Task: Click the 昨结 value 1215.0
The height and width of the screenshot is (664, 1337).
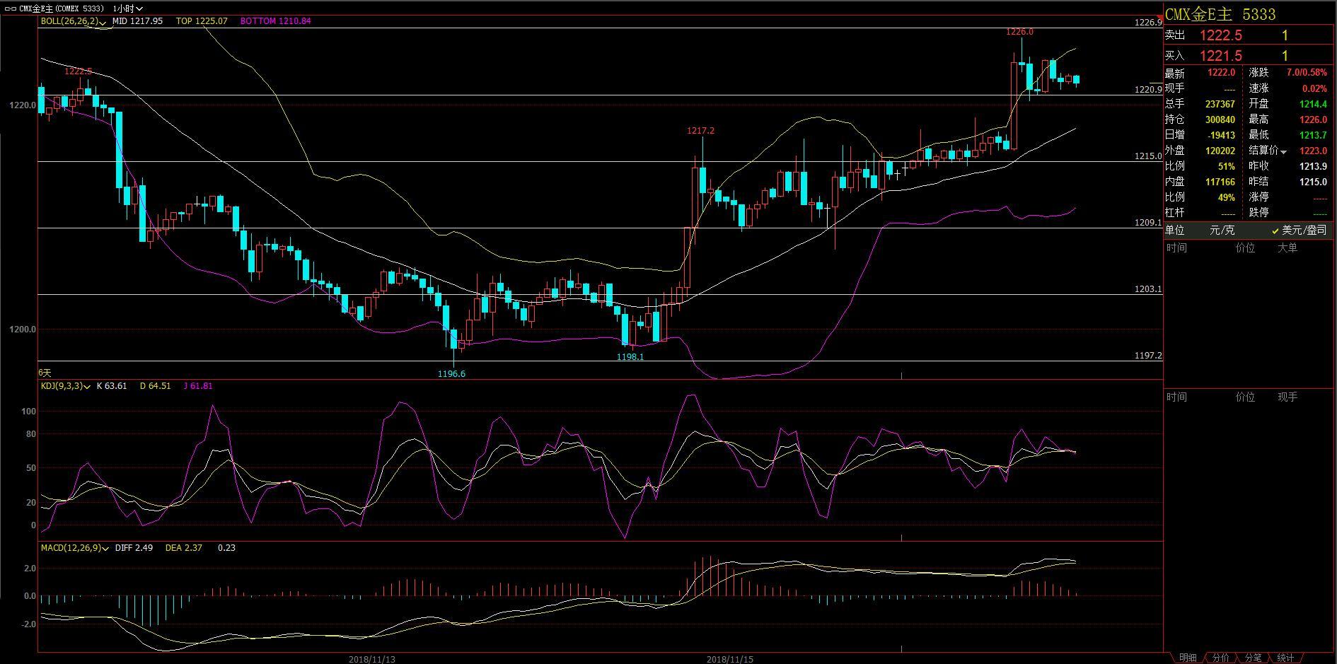Action: (1313, 182)
